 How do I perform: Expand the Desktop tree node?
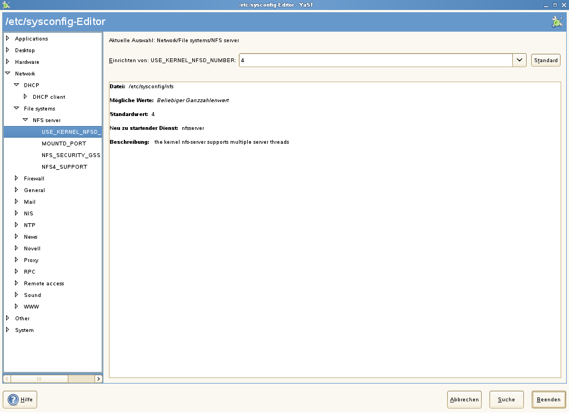(8, 50)
